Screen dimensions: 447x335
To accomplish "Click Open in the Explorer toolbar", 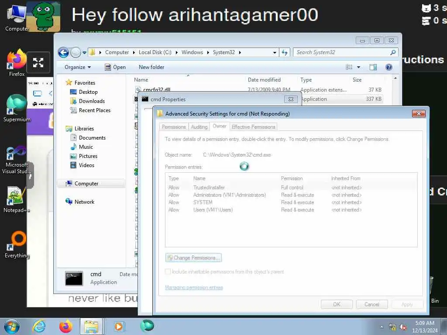I will (115, 67).
